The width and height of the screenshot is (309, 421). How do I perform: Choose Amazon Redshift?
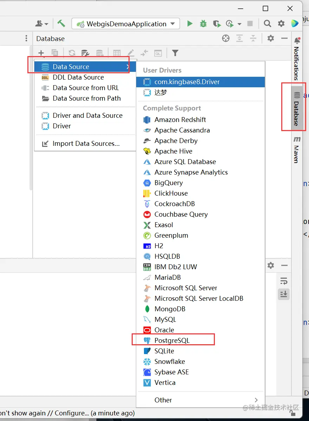pos(200,120)
